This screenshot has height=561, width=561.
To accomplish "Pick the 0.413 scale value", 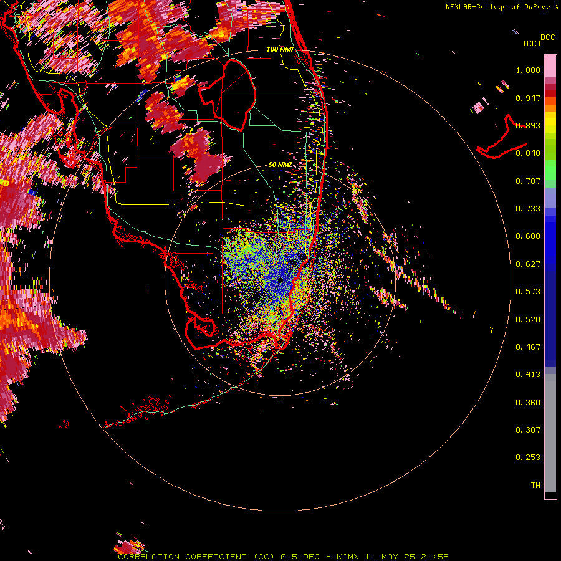I will click(x=528, y=375).
